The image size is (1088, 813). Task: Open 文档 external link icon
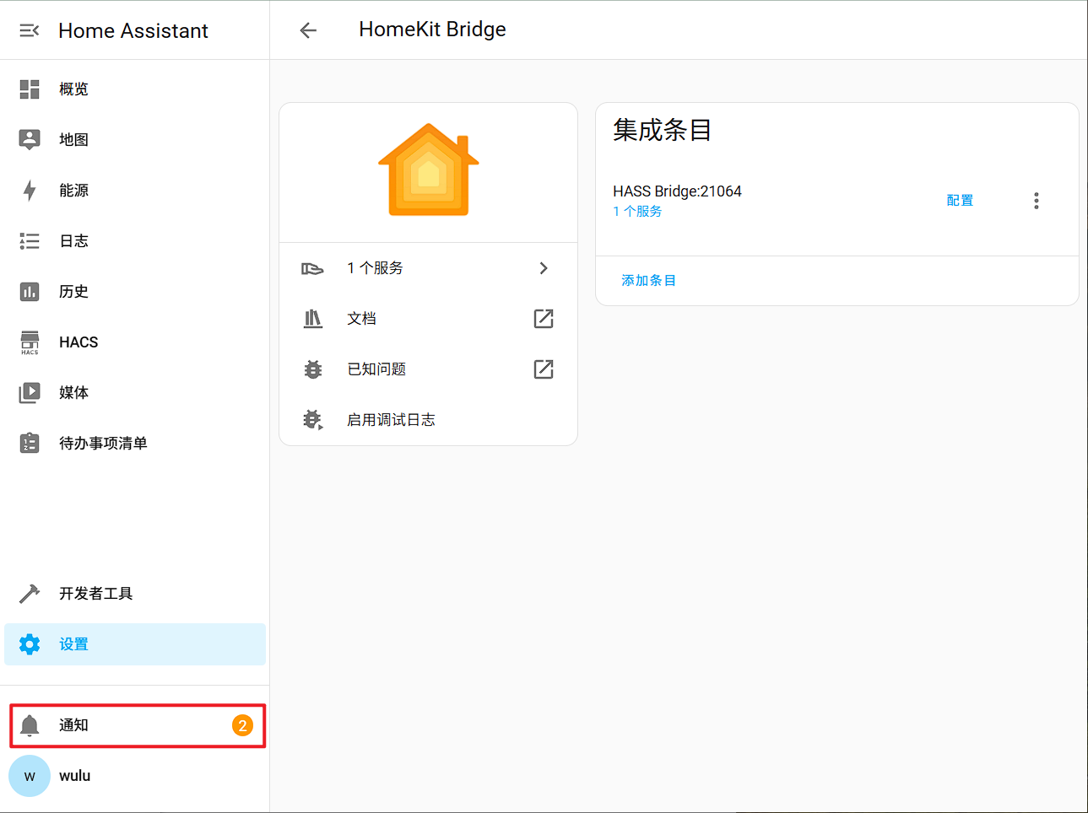(544, 319)
